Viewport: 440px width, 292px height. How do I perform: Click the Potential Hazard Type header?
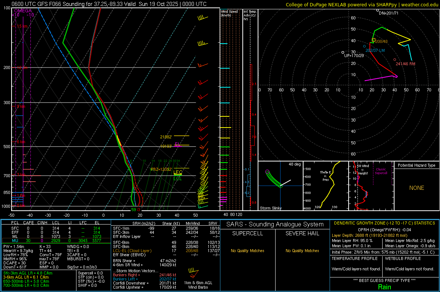pos(417,165)
